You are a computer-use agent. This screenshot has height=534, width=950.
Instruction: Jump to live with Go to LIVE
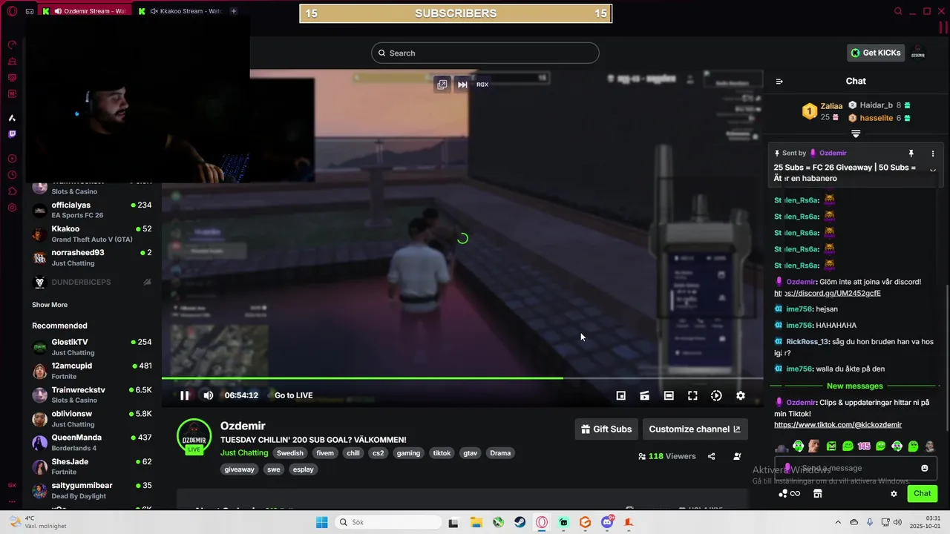point(294,395)
